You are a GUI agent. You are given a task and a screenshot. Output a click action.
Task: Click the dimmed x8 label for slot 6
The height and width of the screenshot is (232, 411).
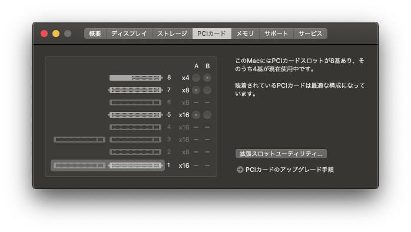[185, 102]
